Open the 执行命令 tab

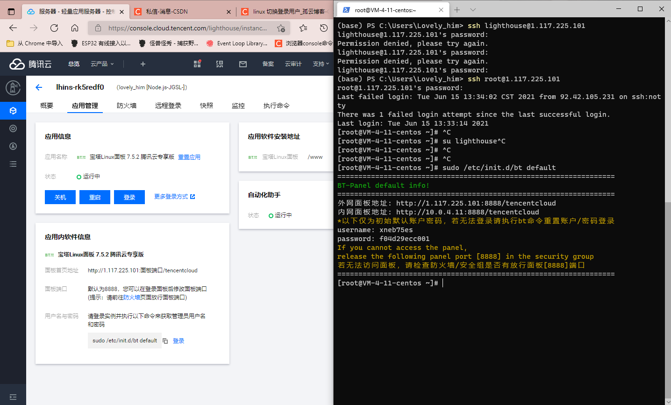point(277,106)
